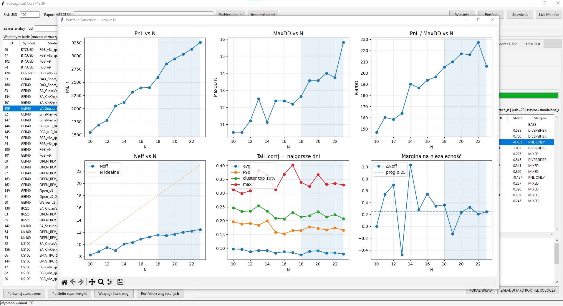Click the Marginal column header

pyautogui.click(x=540, y=118)
